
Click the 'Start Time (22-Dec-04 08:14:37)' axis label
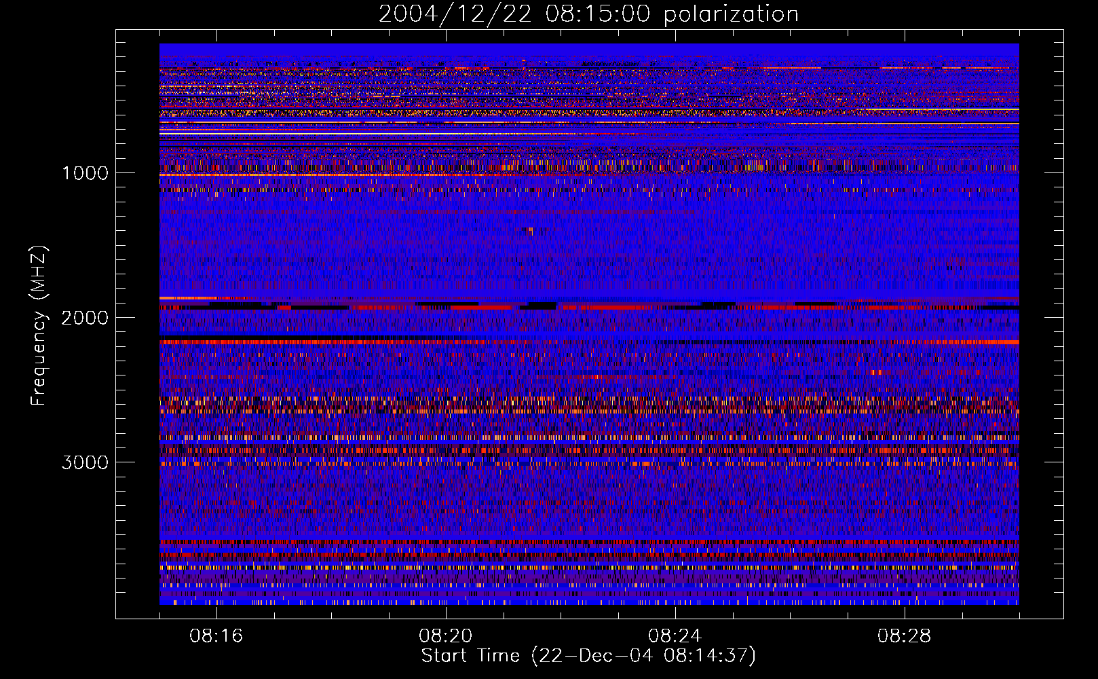pos(588,656)
